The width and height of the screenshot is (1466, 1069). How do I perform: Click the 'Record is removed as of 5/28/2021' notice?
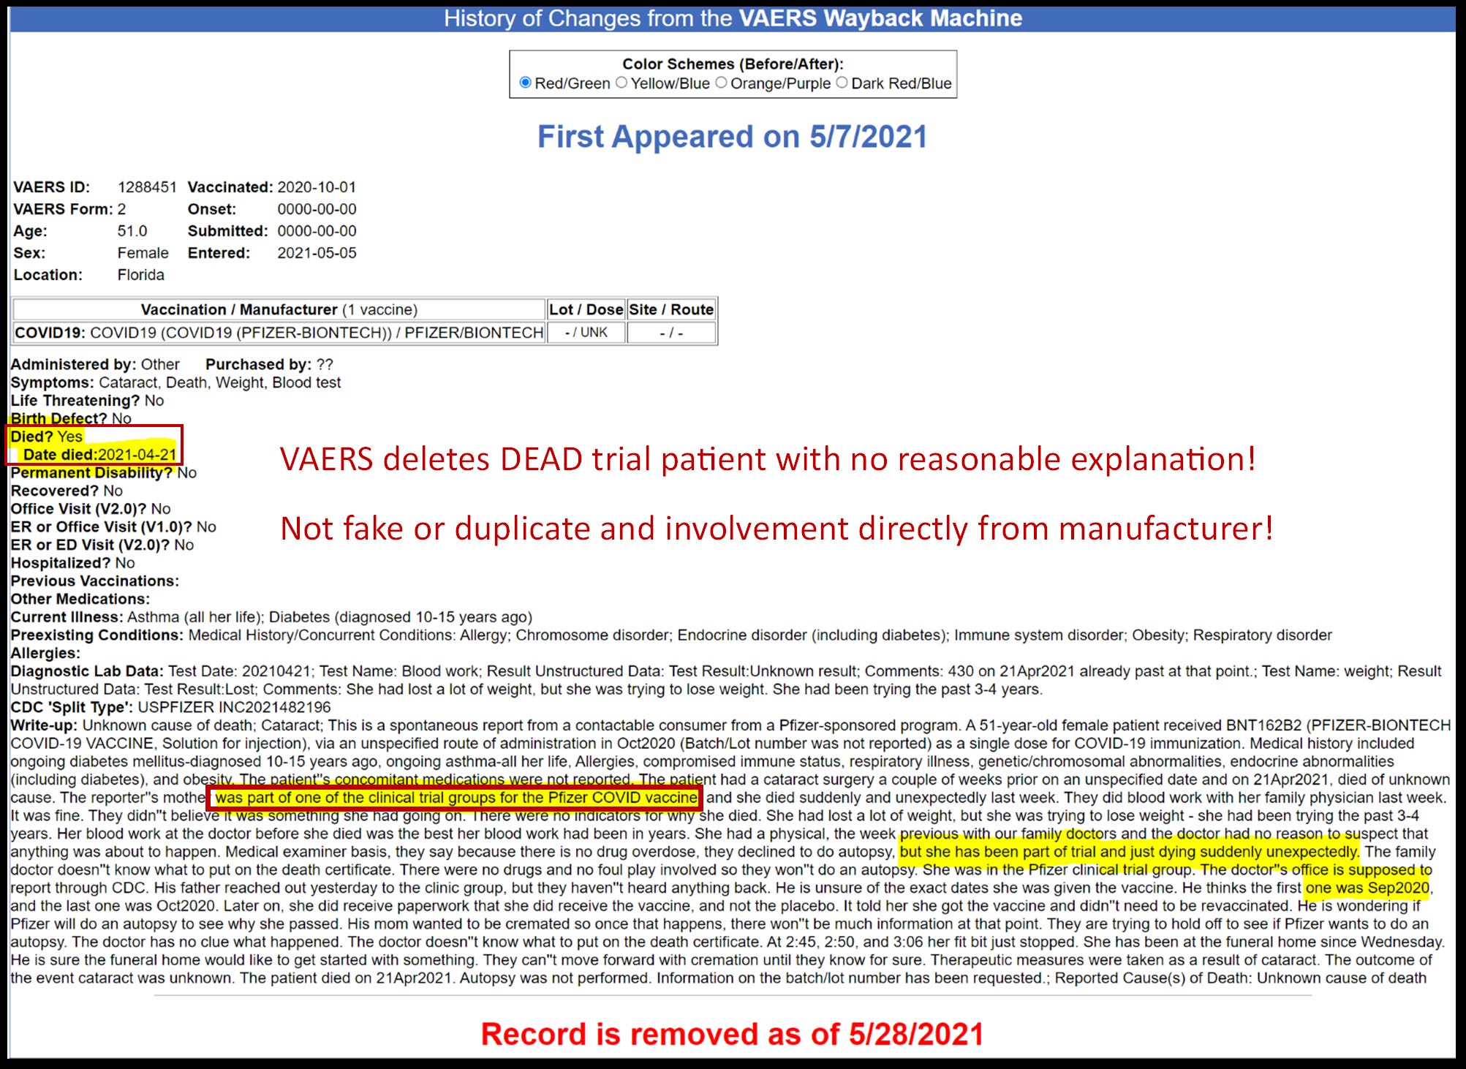click(x=732, y=1034)
